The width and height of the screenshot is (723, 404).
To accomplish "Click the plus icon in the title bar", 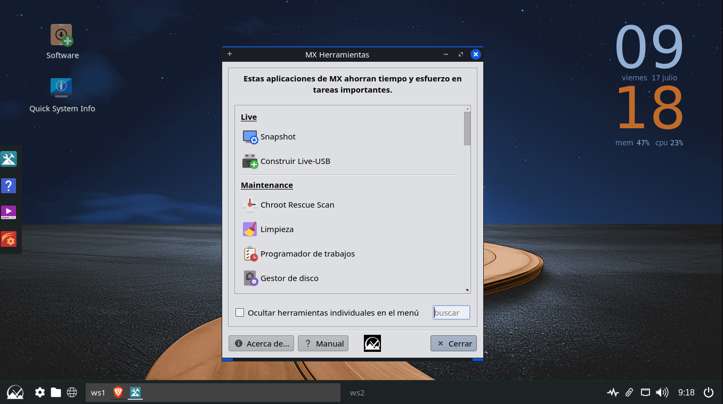I will 230,54.
